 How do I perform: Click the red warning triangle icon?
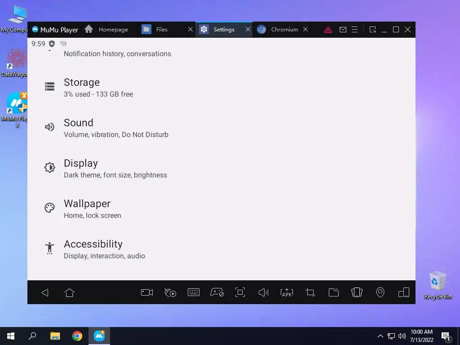(x=328, y=30)
